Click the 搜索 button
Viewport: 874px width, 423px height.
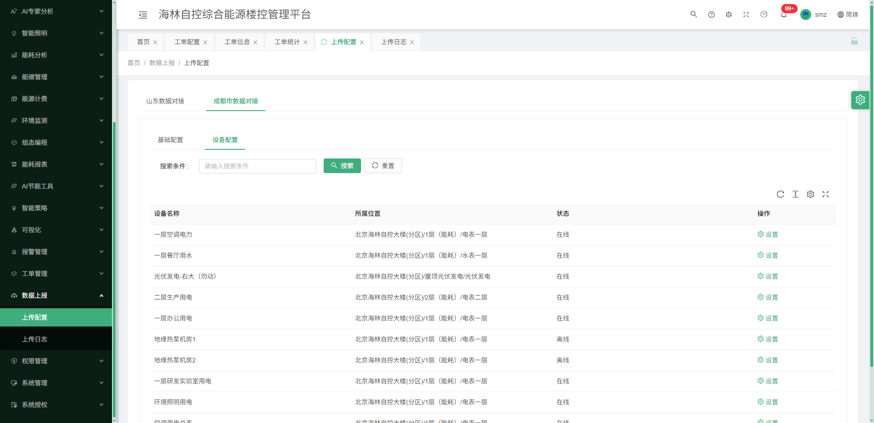click(342, 166)
